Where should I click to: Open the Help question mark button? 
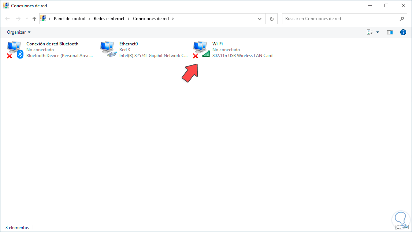pos(403,32)
